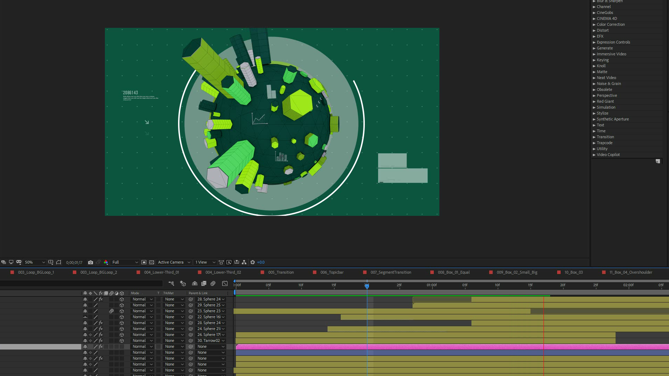
Task: Open the composition mini-flowchart icon
Action: [171, 284]
